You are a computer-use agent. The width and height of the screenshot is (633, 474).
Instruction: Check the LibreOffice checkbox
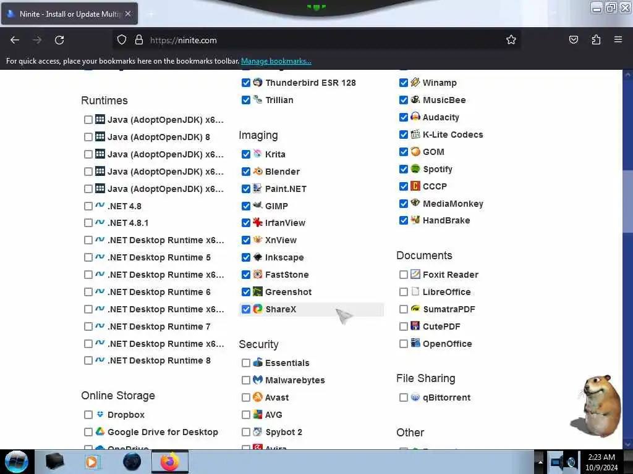tap(403, 292)
